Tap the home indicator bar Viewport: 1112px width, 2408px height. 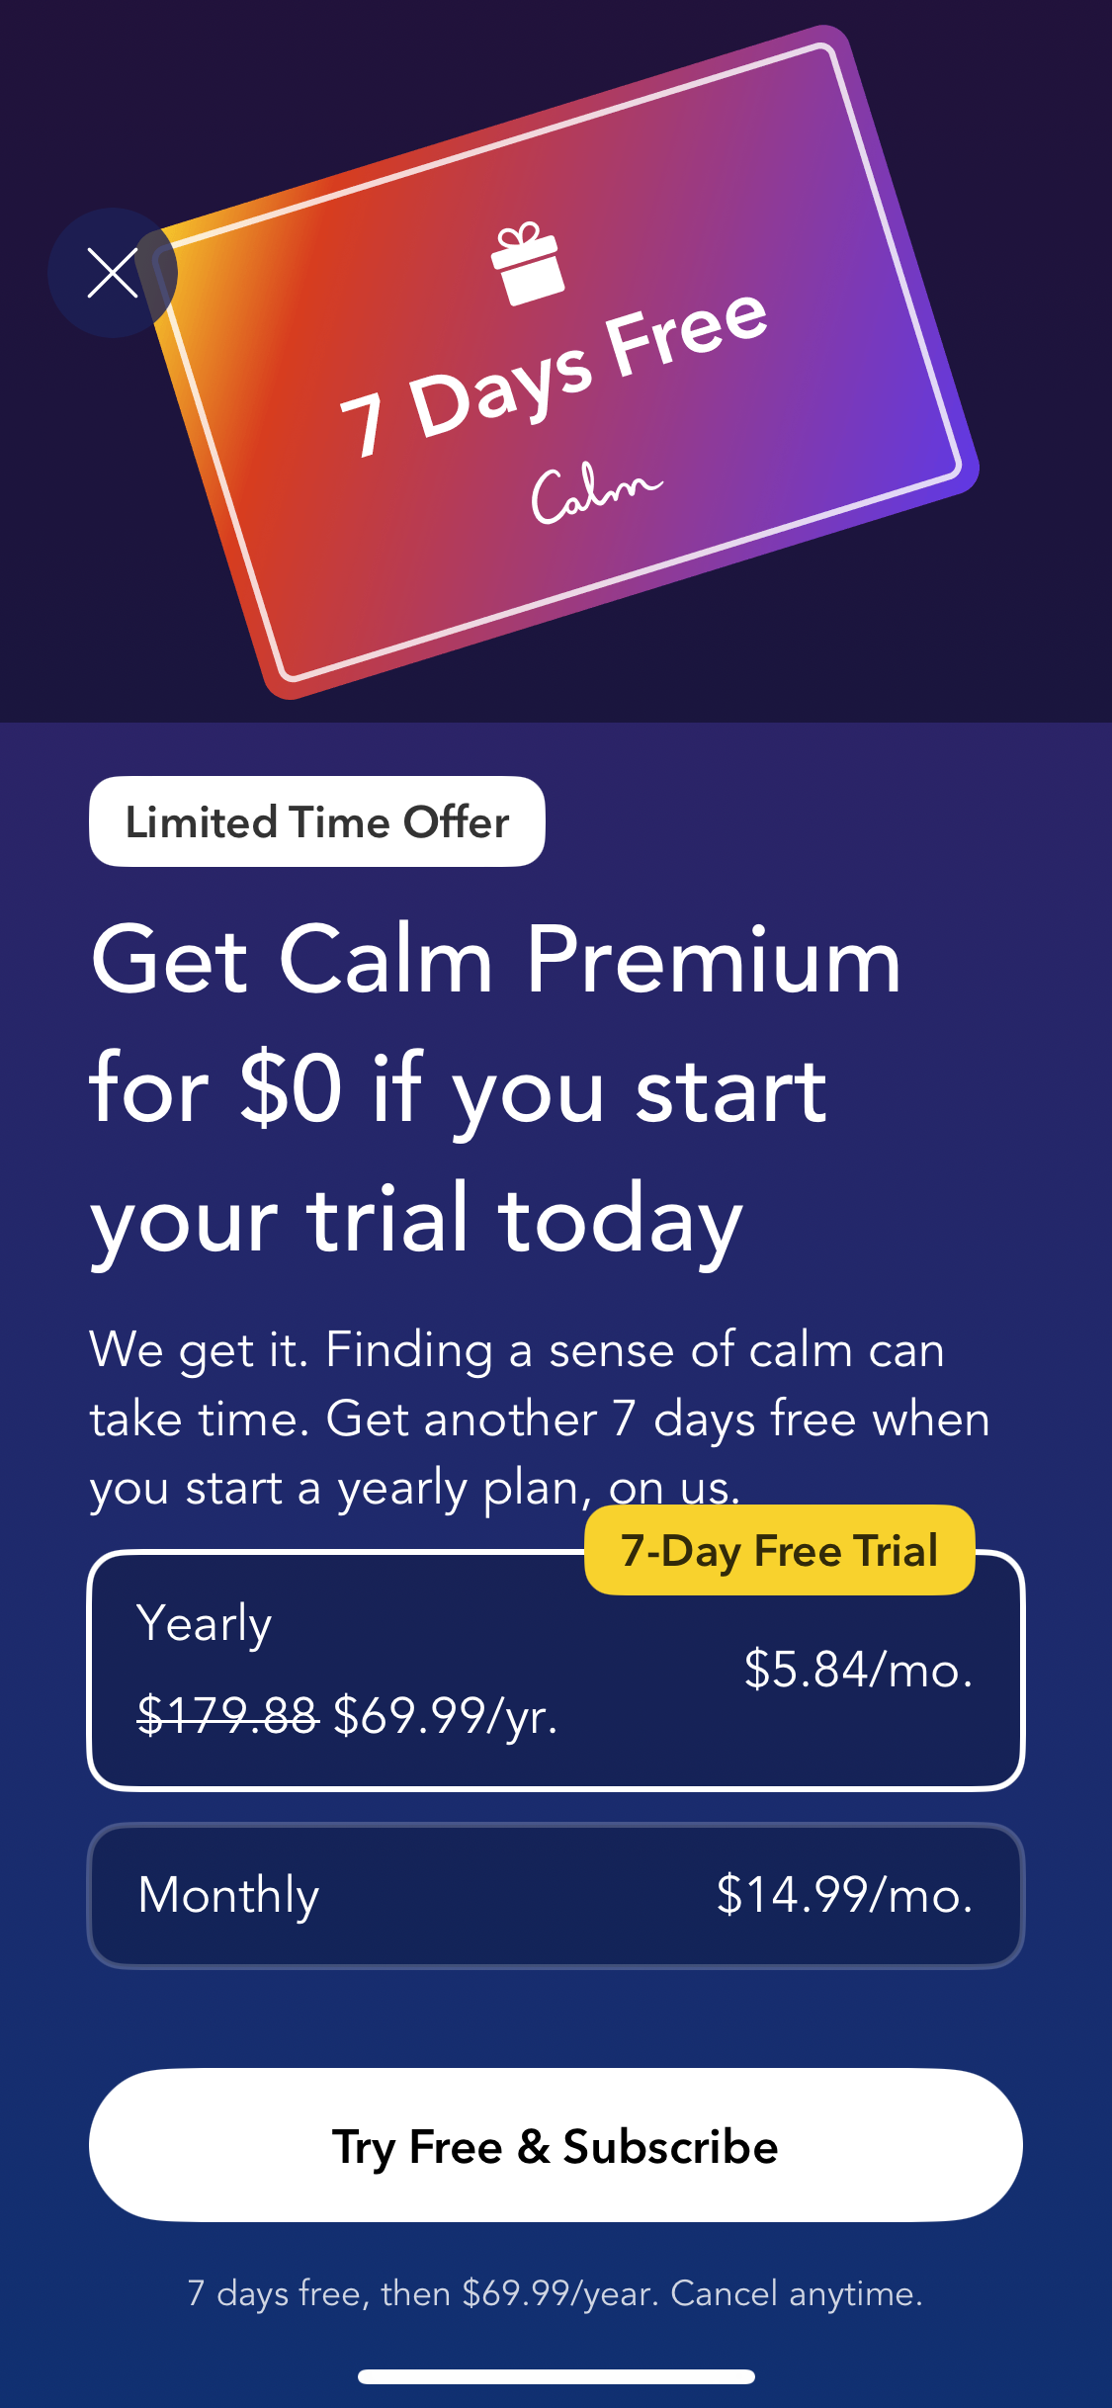tap(556, 2376)
